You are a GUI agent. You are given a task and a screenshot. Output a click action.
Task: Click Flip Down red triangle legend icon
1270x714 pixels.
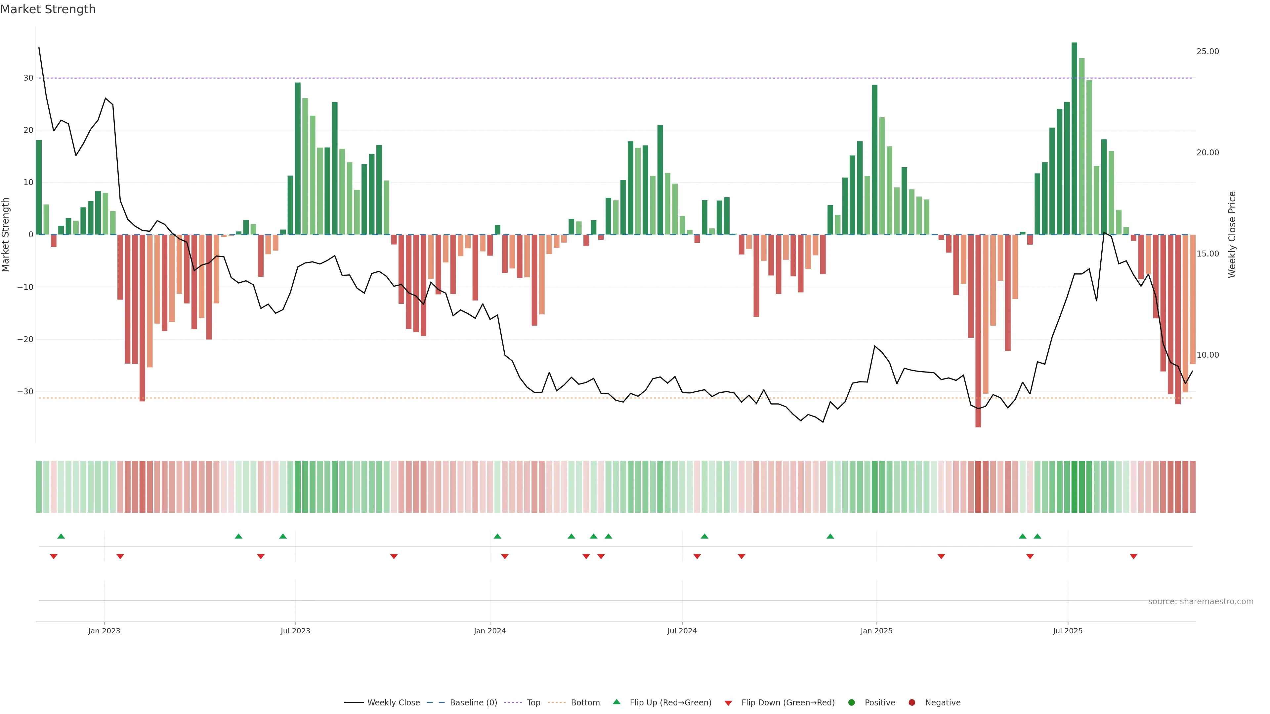pyautogui.click(x=728, y=703)
